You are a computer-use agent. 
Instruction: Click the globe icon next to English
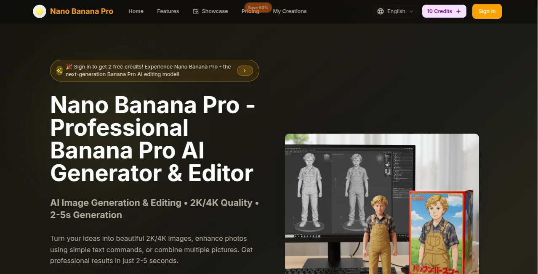[x=381, y=11]
